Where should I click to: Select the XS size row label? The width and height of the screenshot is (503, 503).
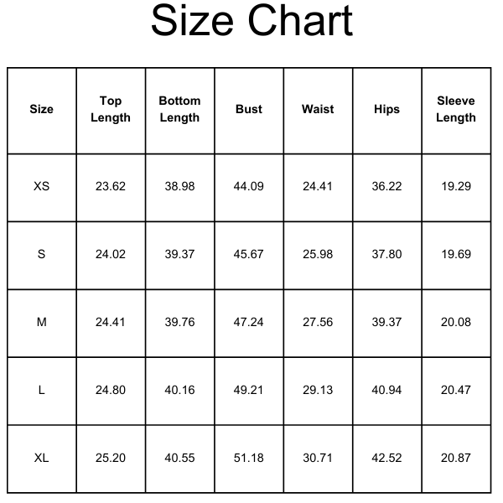41,186
